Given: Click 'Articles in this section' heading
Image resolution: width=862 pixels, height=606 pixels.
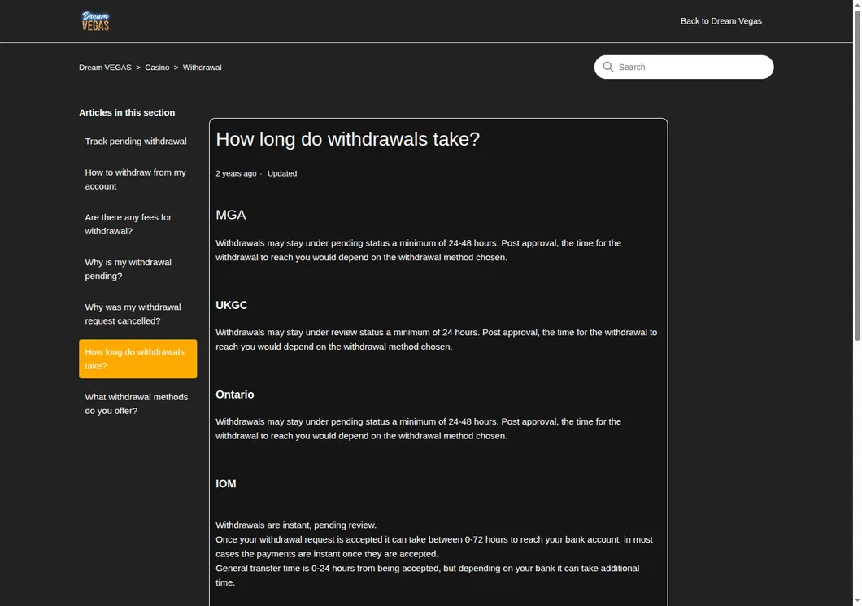Looking at the screenshot, I should tap(127, 112).
